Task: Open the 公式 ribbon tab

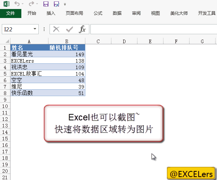Action: click(98, 13)
